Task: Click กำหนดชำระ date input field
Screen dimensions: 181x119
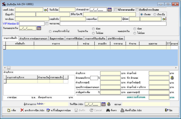Action: point(98,10)
